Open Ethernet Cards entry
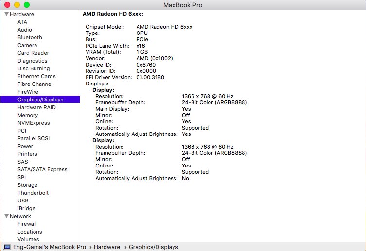The image size is (366, 251). [x=36, y=76]
